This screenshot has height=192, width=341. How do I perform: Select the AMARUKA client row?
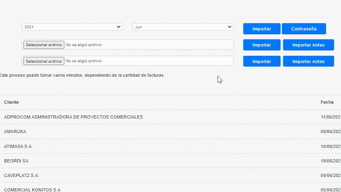point(15,132)
